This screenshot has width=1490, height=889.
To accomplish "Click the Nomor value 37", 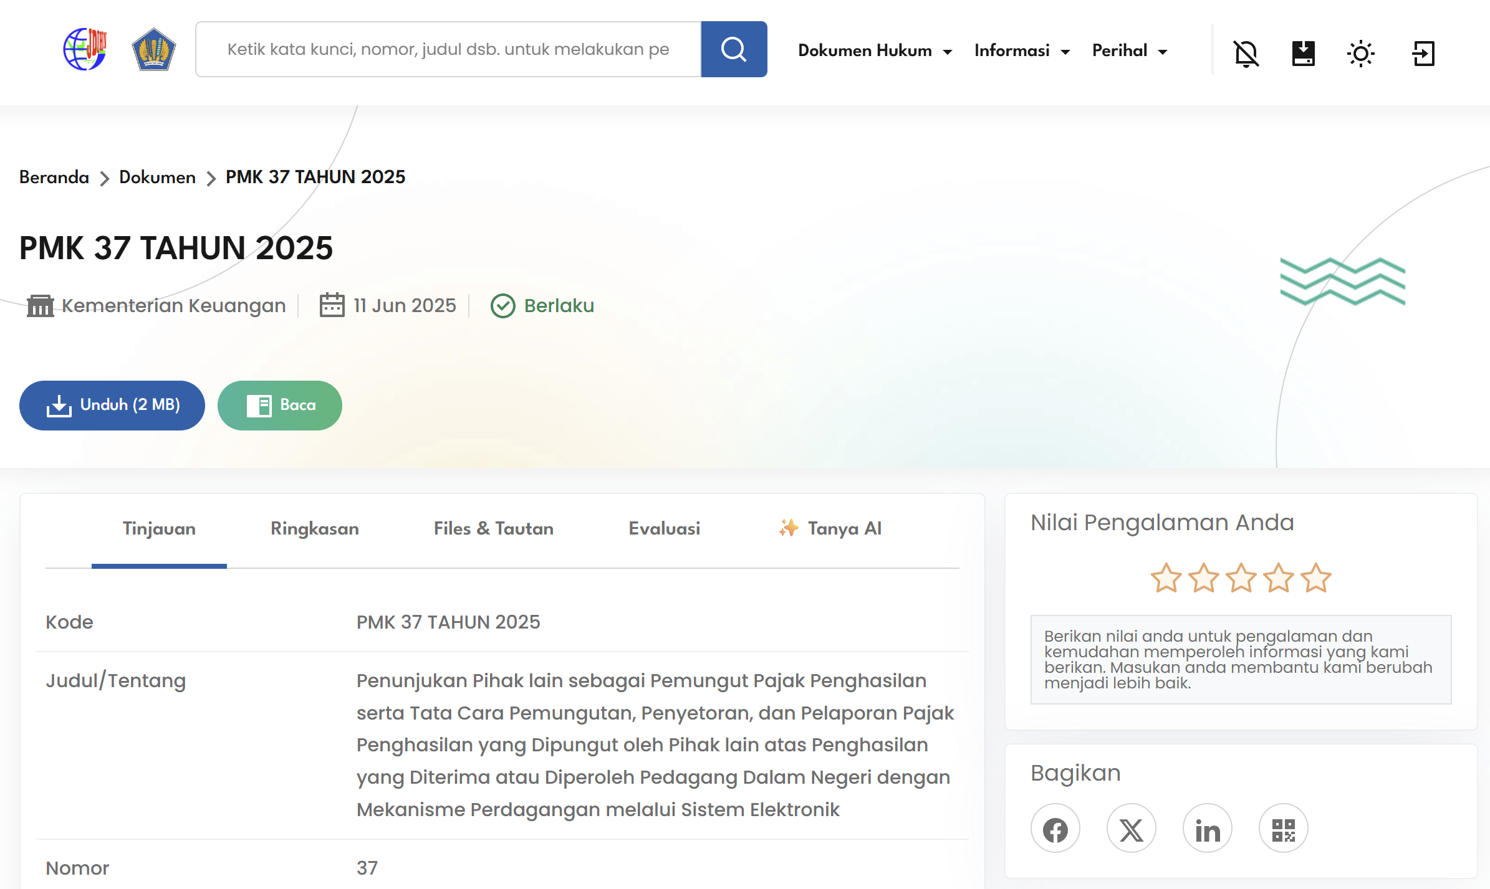I will pos(367,868).
